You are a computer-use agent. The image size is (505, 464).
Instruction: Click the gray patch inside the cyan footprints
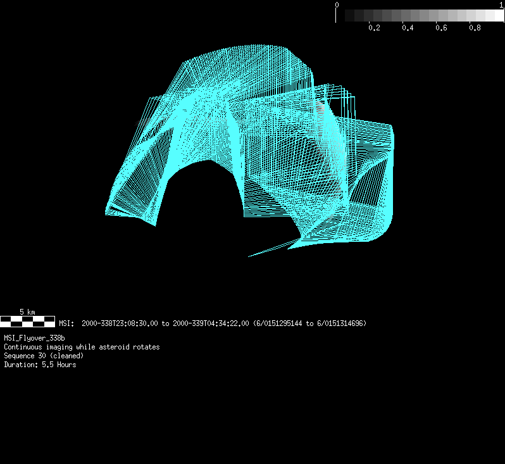[320, 109]
